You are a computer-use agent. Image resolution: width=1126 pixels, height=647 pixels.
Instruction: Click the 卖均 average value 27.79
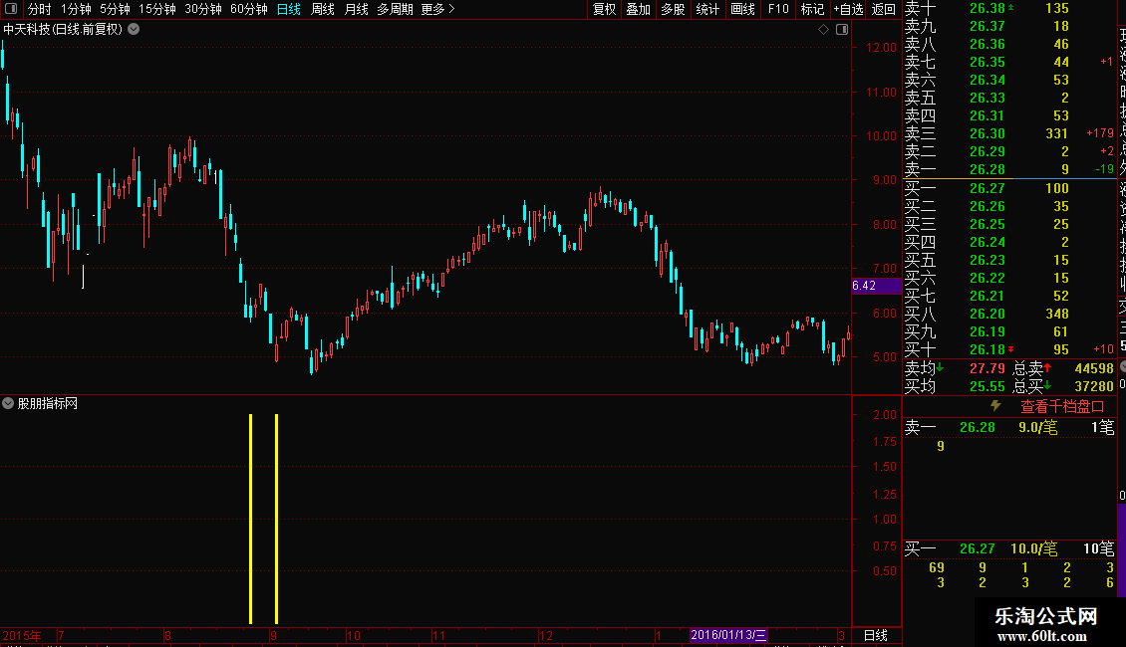pyautogui.click(x=987, y=368)
